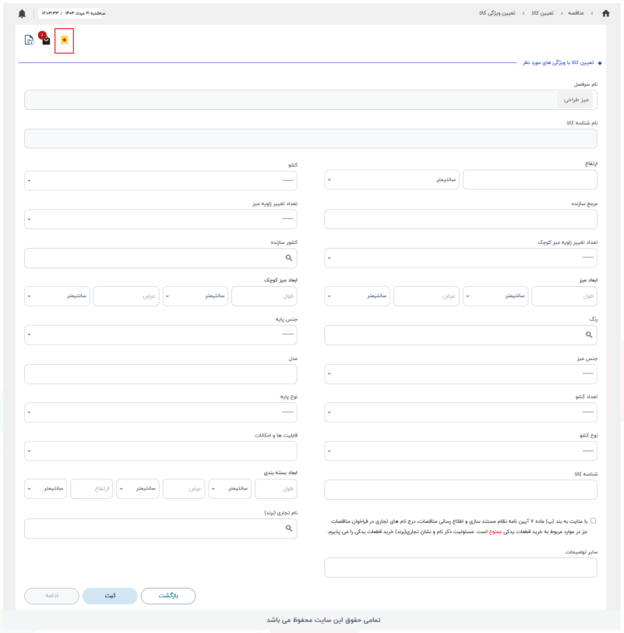Focus the ارتفاع input under ابعاد بسته بندی
The width and height of the screenshot is (624, 633).
pos(92,489)
